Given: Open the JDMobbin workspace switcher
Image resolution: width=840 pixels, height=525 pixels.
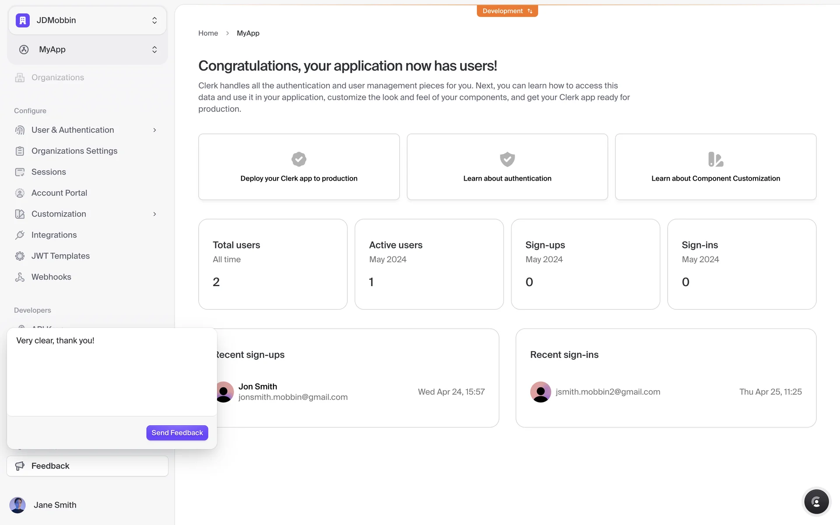Looking at the screenshot, I should (87, 20).
